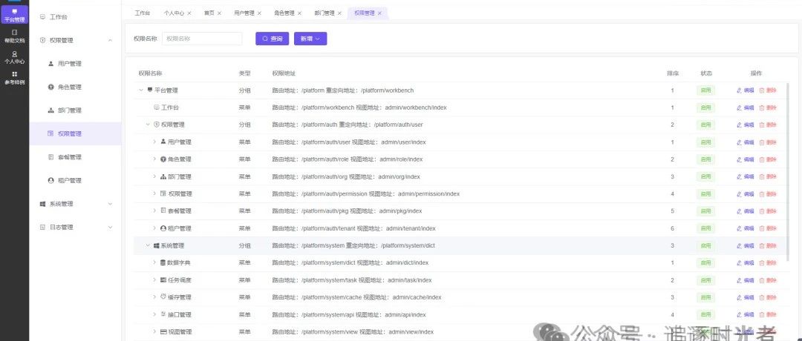Delete the 部门管理 row
Screen dimensions: 802x341
pyautogui.click(x=768, y=176)
